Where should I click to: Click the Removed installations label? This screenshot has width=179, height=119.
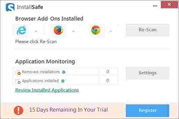pyautogui.click(x=41, y=72)
